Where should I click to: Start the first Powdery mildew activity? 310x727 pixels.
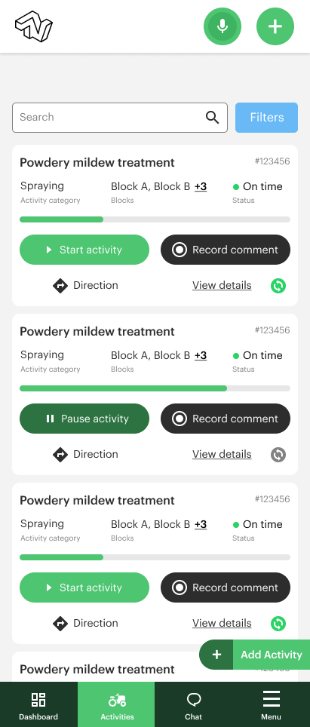(x=84, y=250)
